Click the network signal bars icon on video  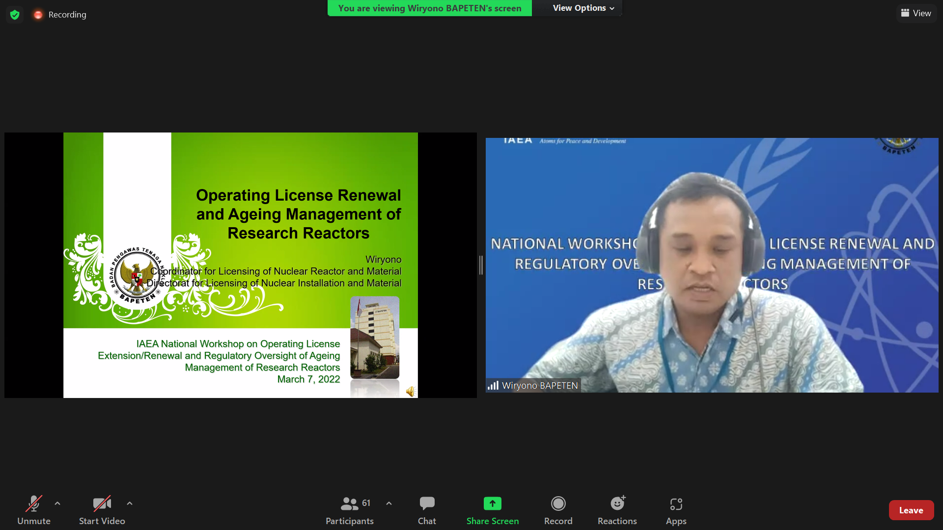pos(493,386)
